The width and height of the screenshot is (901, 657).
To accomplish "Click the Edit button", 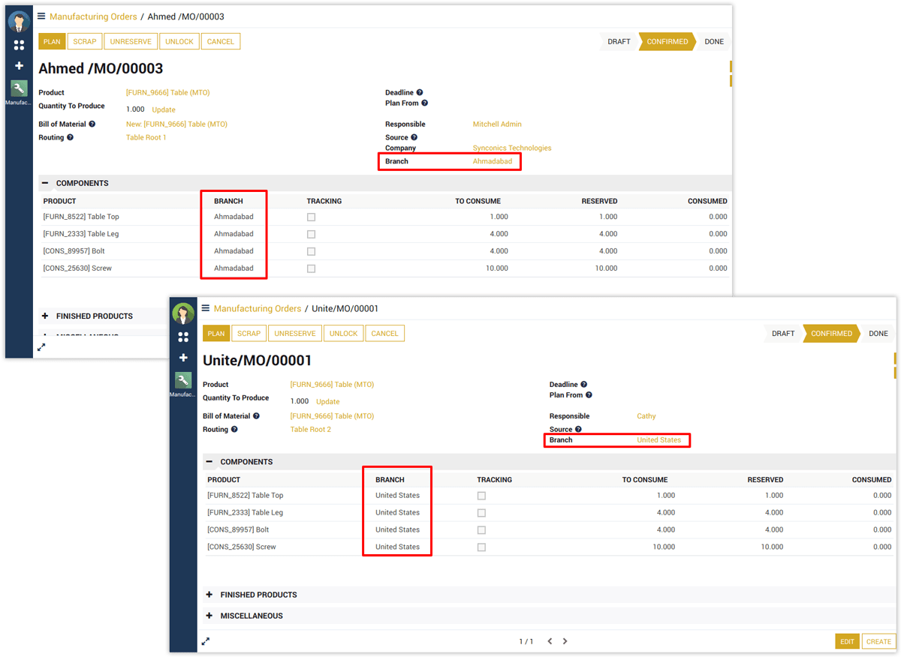I will click(847, 641).
